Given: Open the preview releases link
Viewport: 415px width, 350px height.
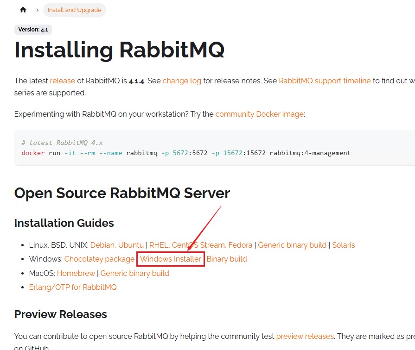Looking at the screenshot, I should pyautogui.click(x=305, y=336).
